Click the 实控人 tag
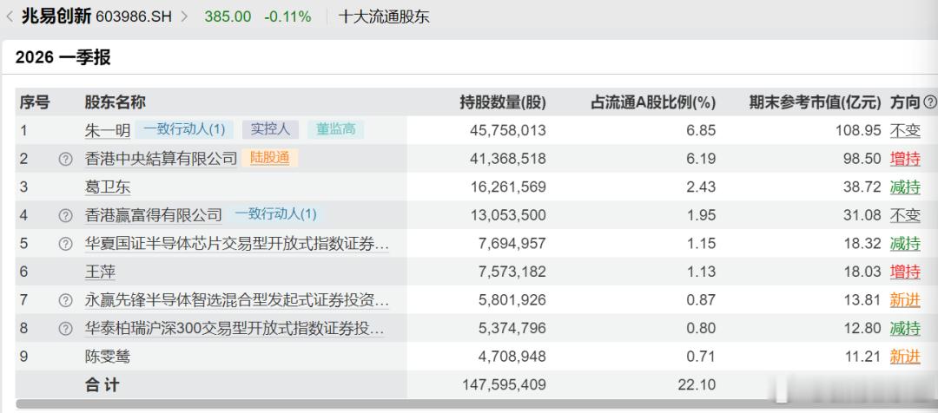938x413 pixels. 270,129
